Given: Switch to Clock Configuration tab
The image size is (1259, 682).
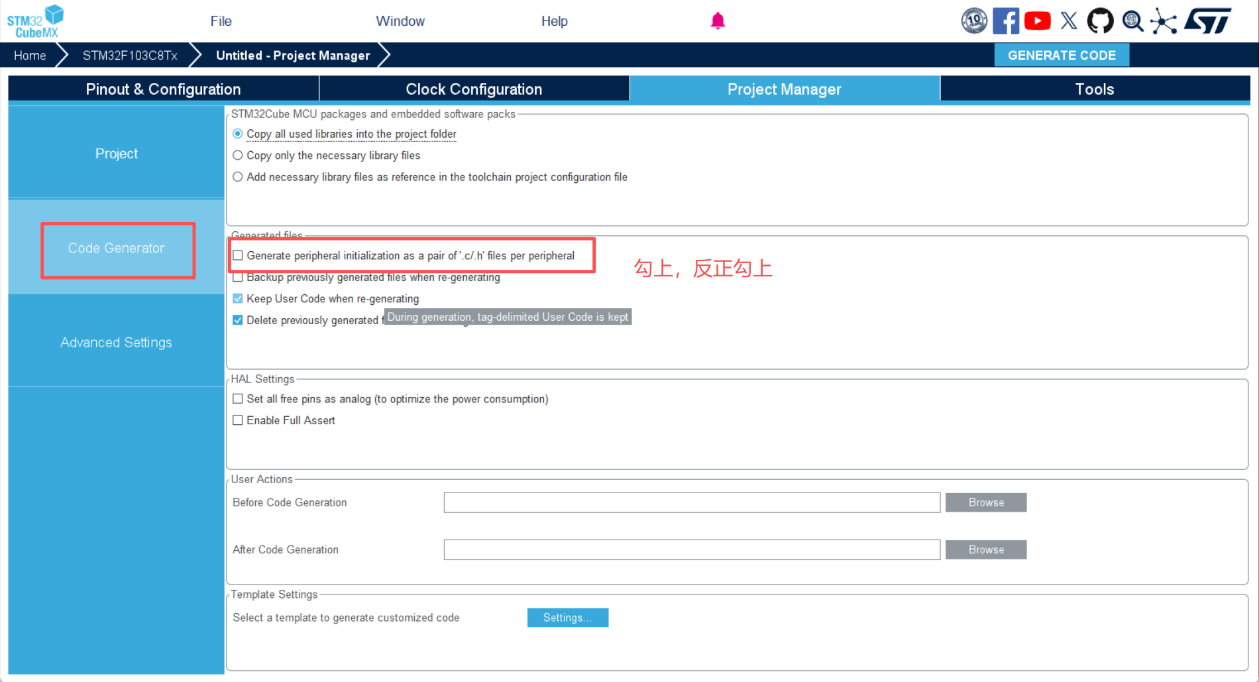Looking at the screenshot, I should 474,89.
